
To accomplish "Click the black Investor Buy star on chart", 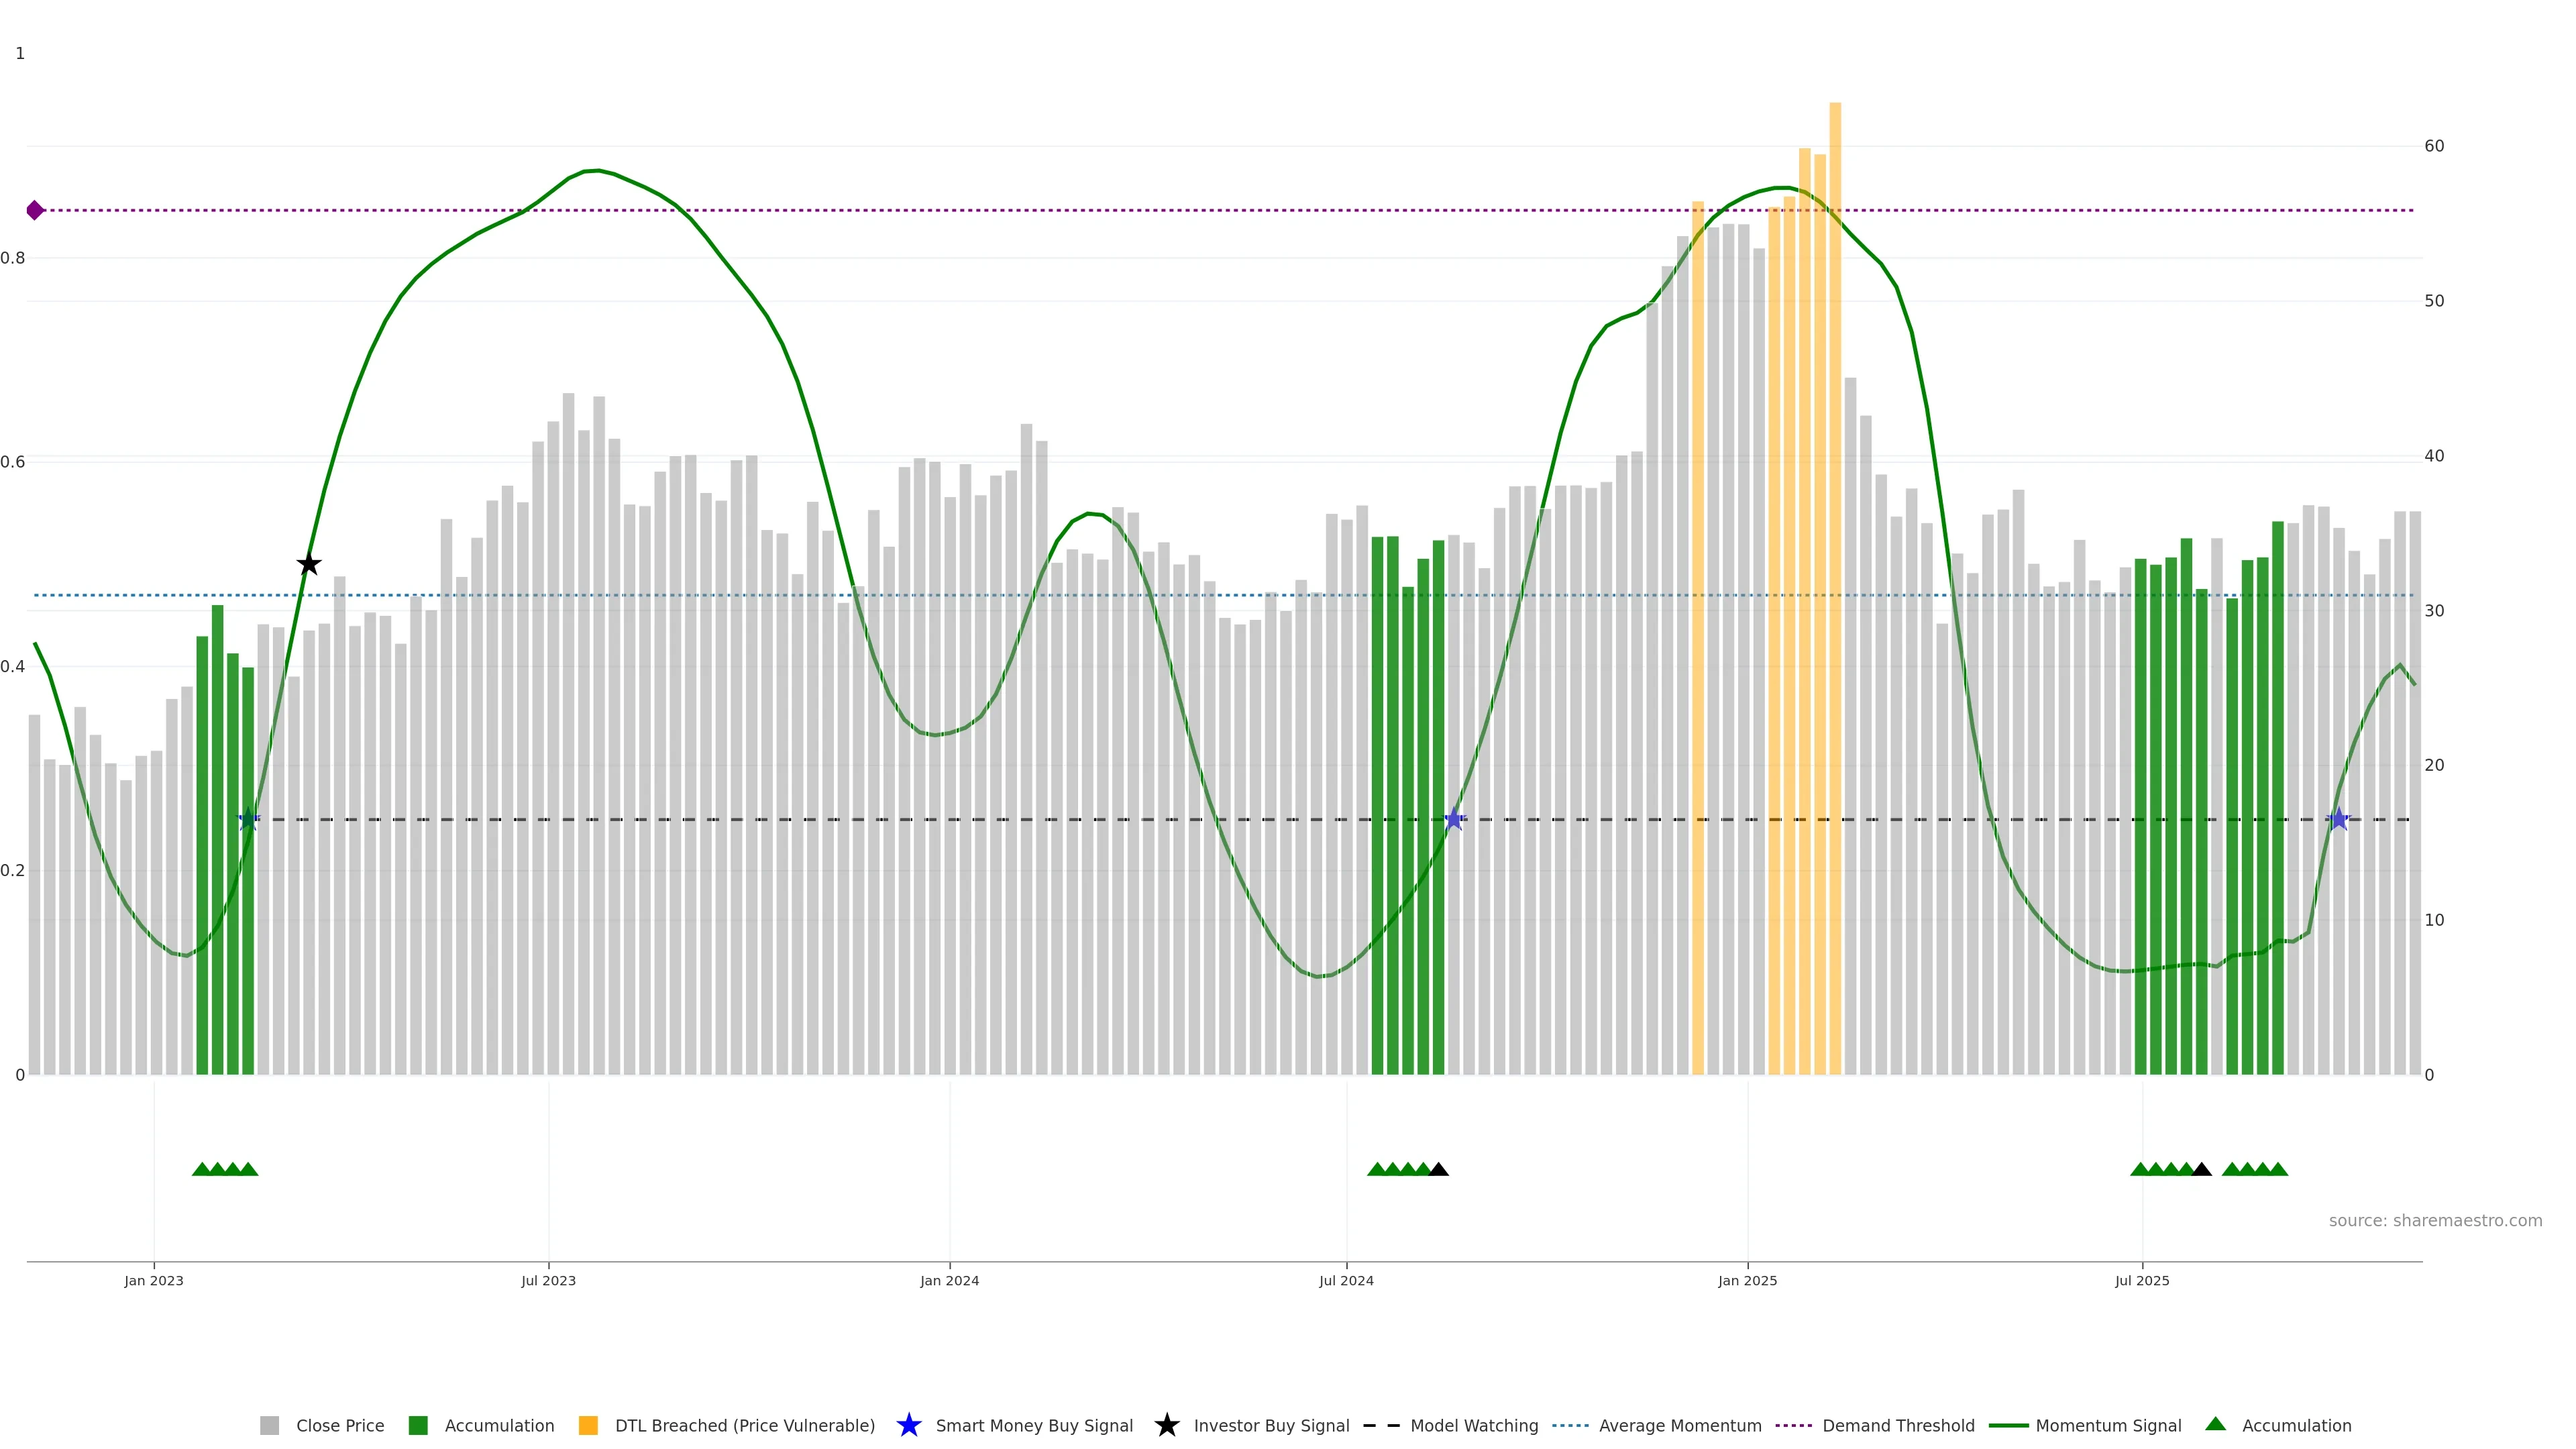I will pyautogui.click(x=309, y=564).
